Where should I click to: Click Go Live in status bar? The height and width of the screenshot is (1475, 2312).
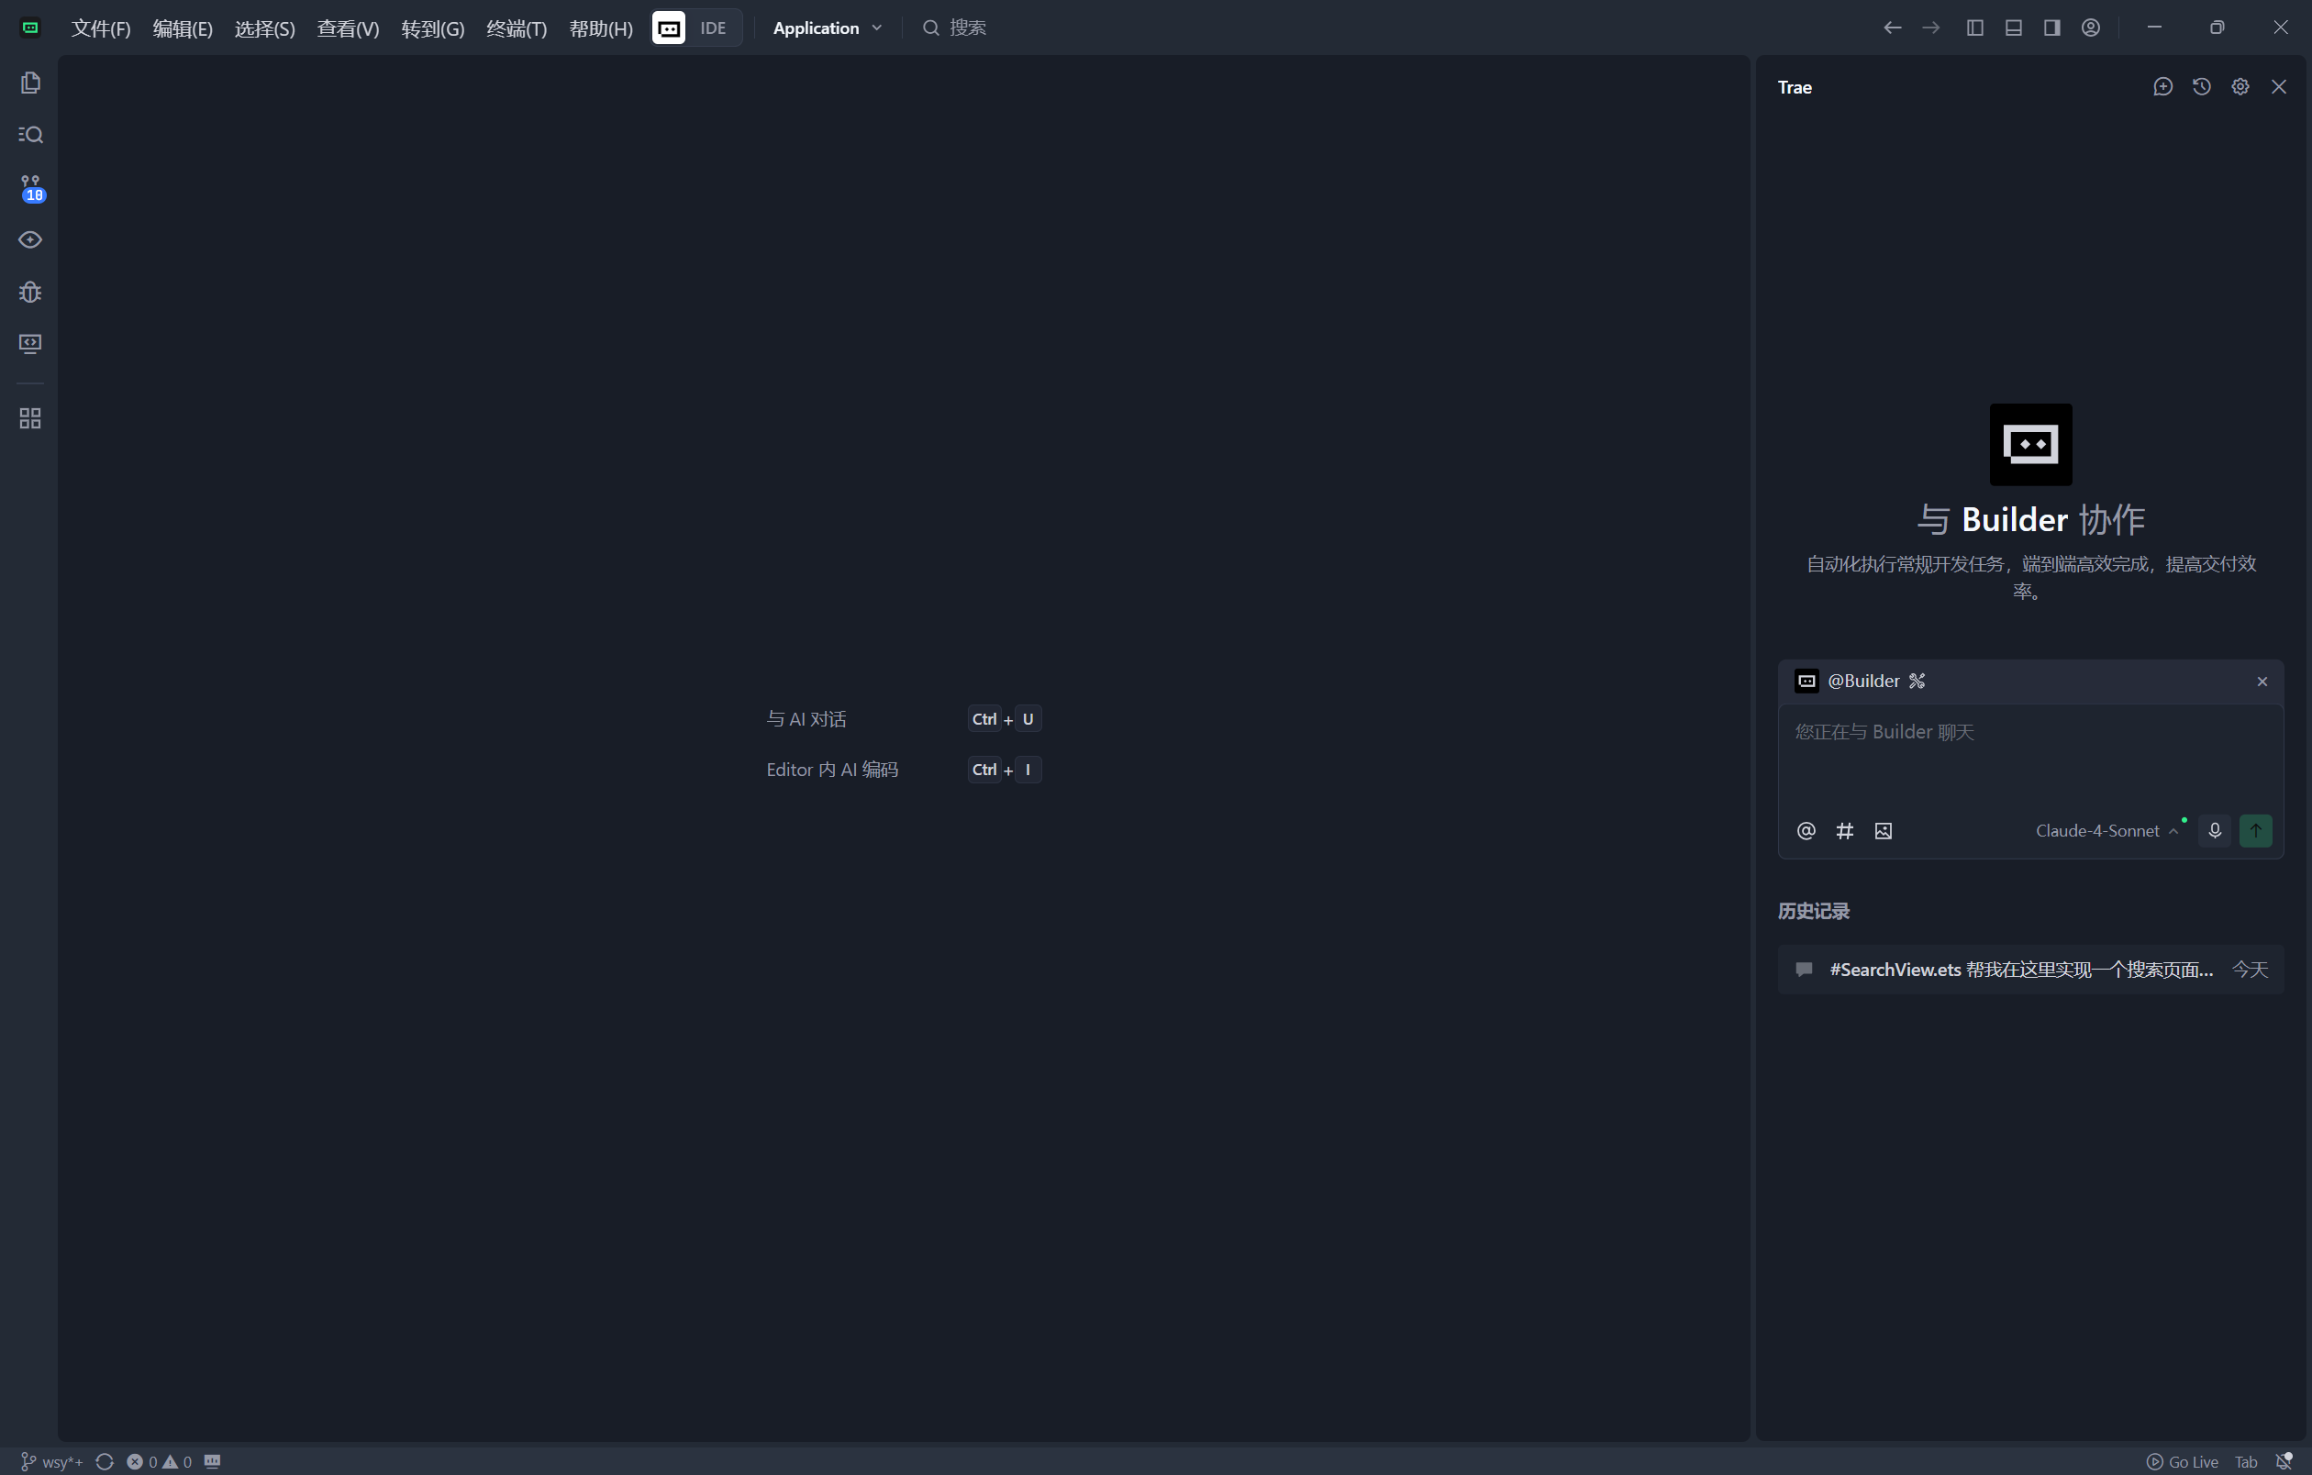[x=2183, y=1461]
